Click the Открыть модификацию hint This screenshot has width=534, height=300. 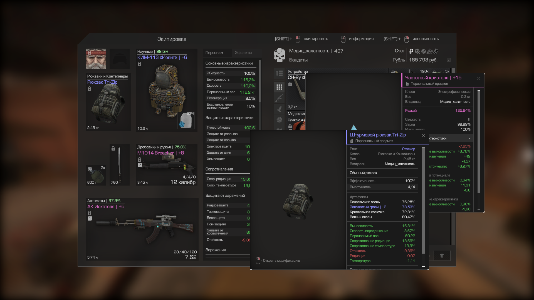(281, 261)
